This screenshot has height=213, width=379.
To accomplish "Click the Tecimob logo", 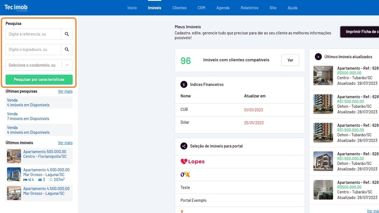I will (16, 7).
